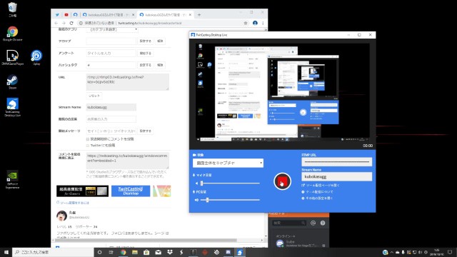This screenshot has width=457, height=257.
Task: Click the Discord help question icon
Action: click(323, 223)
